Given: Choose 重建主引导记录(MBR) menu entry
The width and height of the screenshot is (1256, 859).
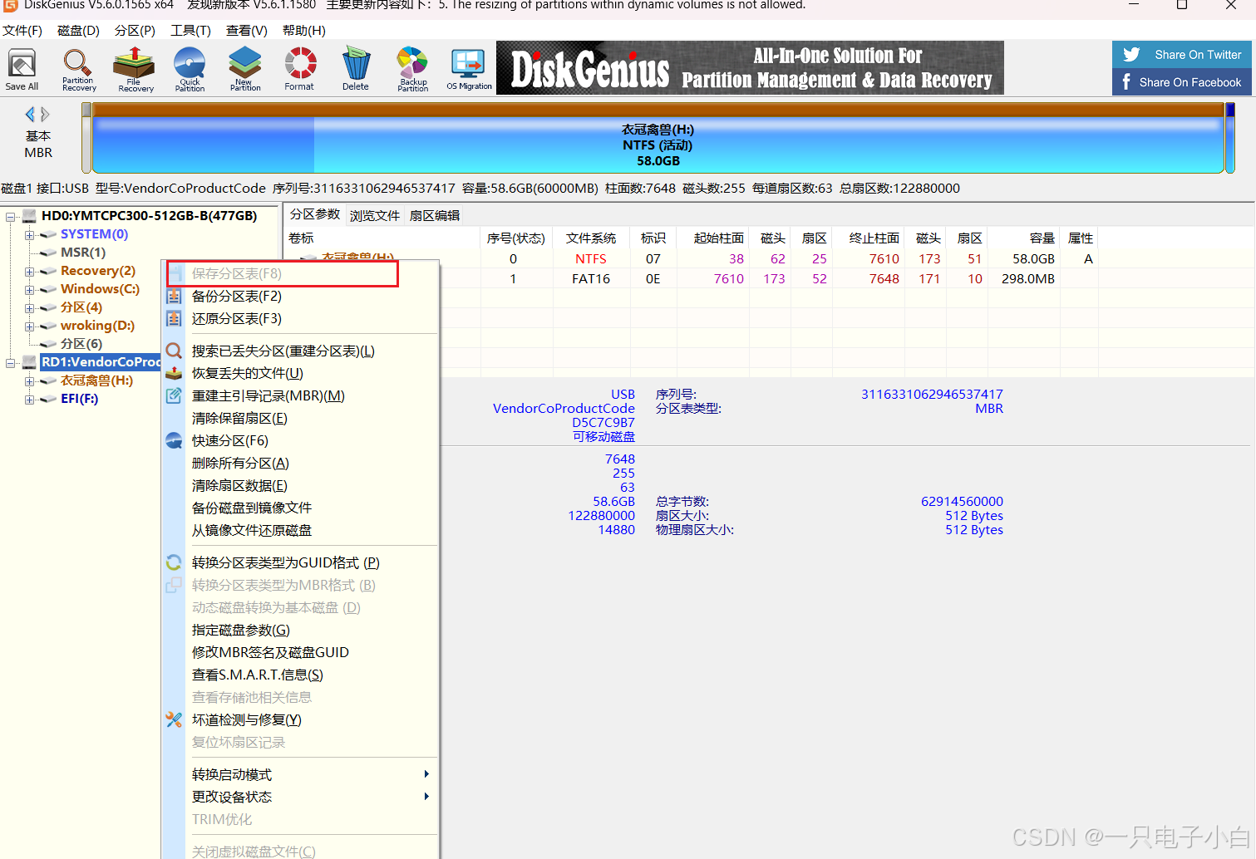Looking at the screenshot, I should click(300, 396).
